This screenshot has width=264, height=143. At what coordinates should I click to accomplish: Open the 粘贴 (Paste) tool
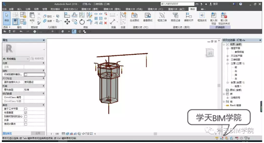(32, 17)
